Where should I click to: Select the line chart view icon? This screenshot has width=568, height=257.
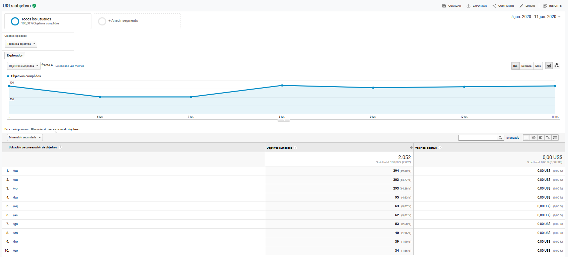549,66
